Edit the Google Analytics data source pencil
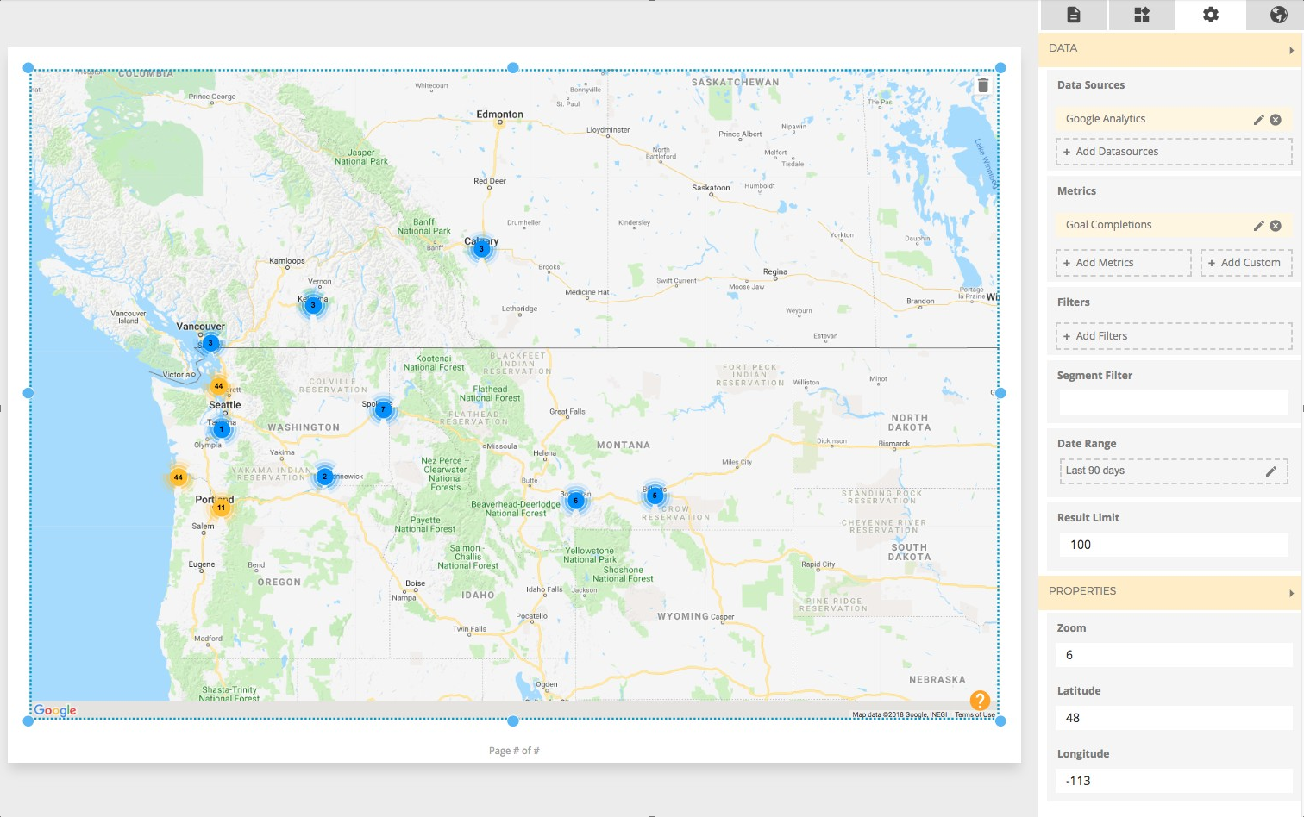The image size is (1304, 817). [x=1259, y=120]
